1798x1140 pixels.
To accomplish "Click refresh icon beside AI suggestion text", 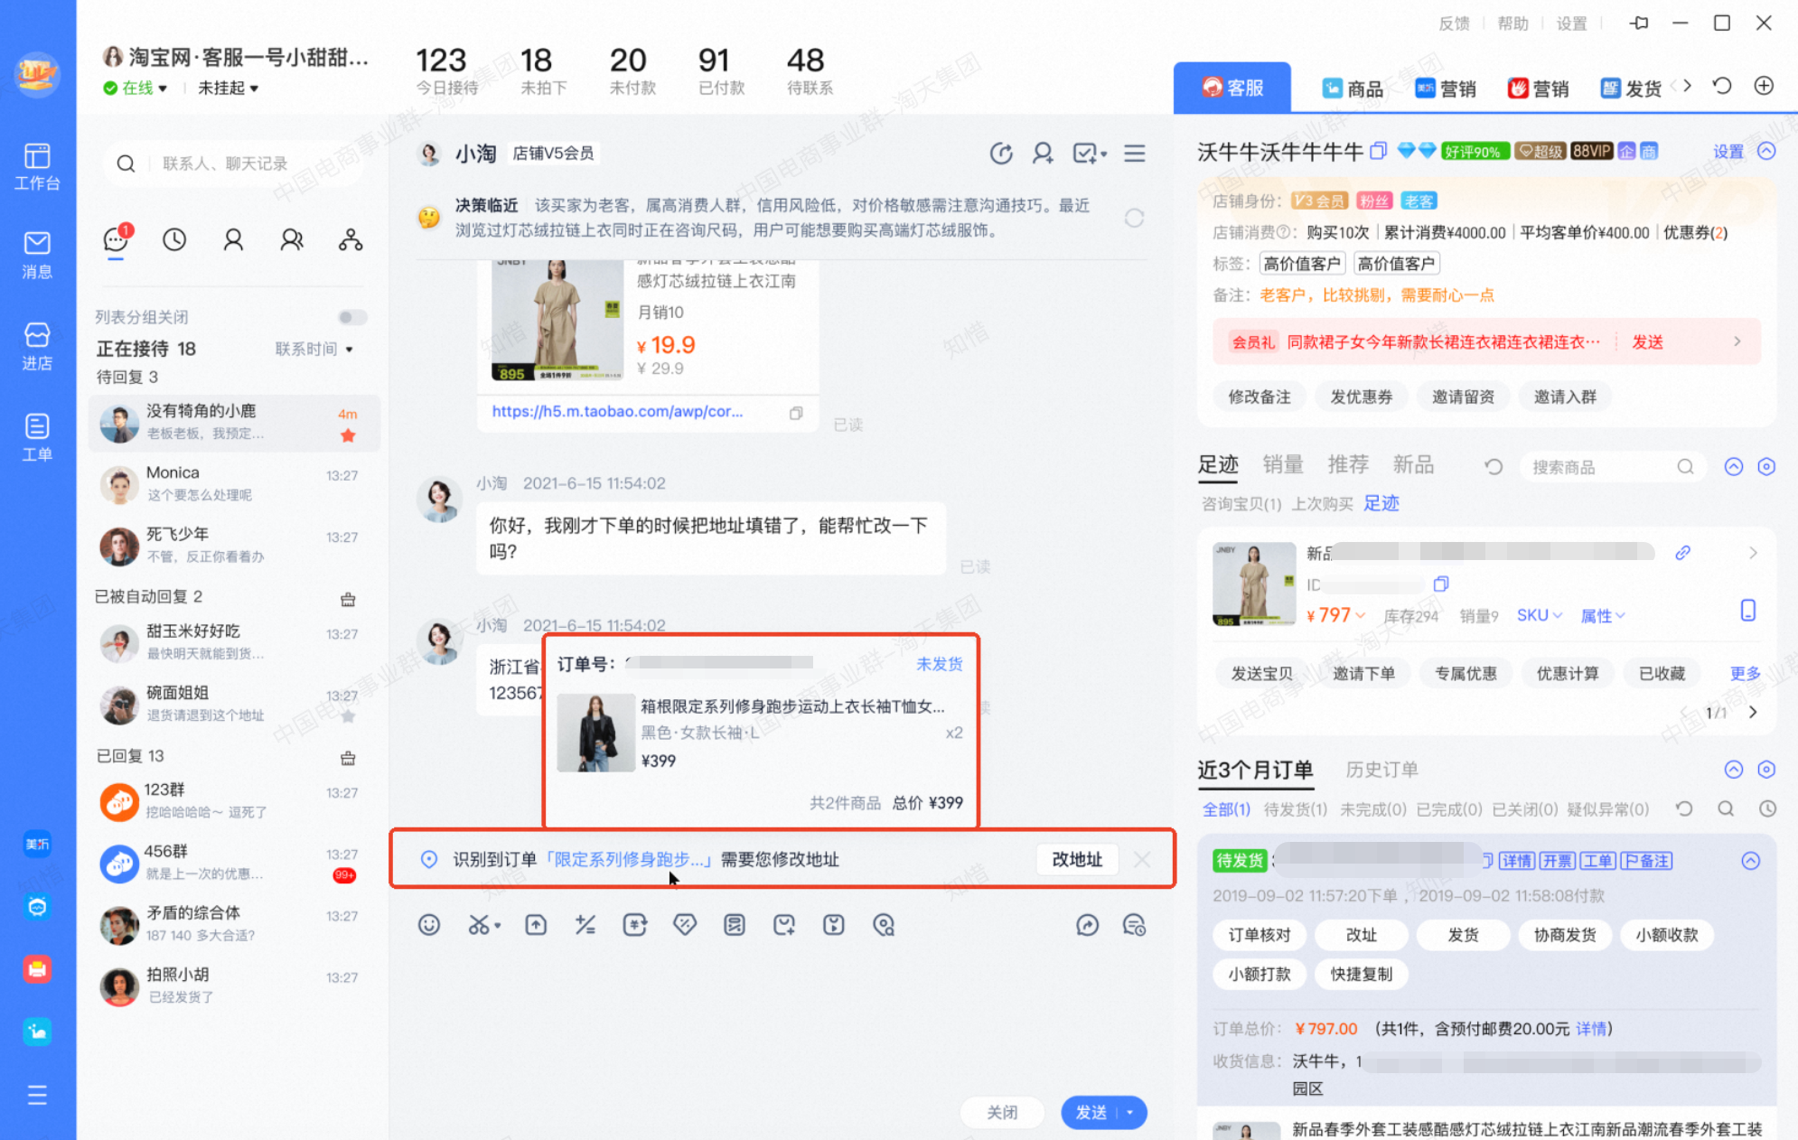I will point(1134,218).
